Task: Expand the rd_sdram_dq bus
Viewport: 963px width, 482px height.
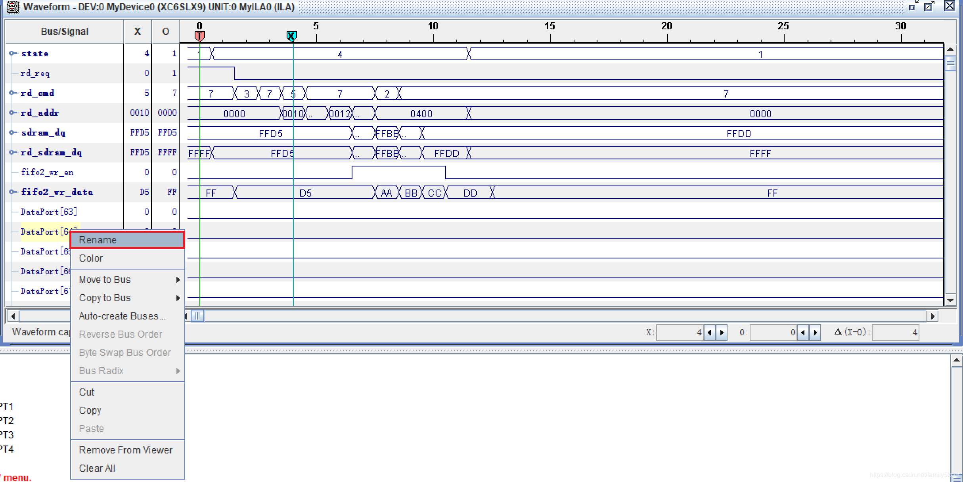Action: tap(13, 152)
